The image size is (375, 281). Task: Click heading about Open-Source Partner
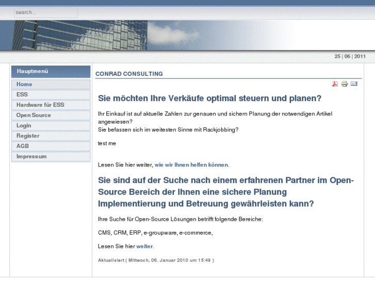(x=226, y=192)
